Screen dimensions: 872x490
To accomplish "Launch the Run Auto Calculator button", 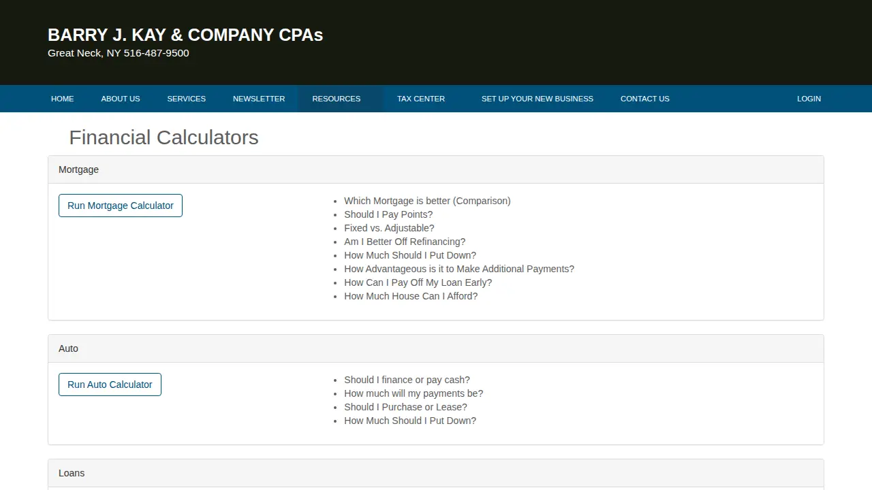I will pos(110,385).
